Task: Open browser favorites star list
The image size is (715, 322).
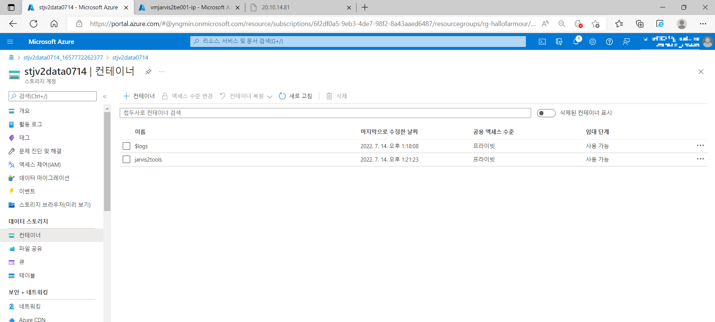Action: [x=619, y=24]
